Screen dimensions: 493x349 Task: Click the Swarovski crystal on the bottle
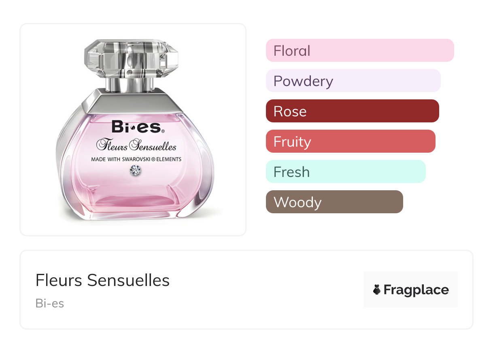(x=135, y=170)
